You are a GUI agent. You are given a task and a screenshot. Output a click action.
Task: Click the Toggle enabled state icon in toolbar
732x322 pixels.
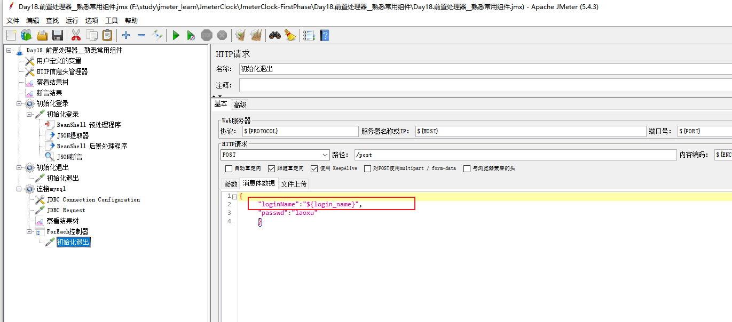(x=157, y=35)
